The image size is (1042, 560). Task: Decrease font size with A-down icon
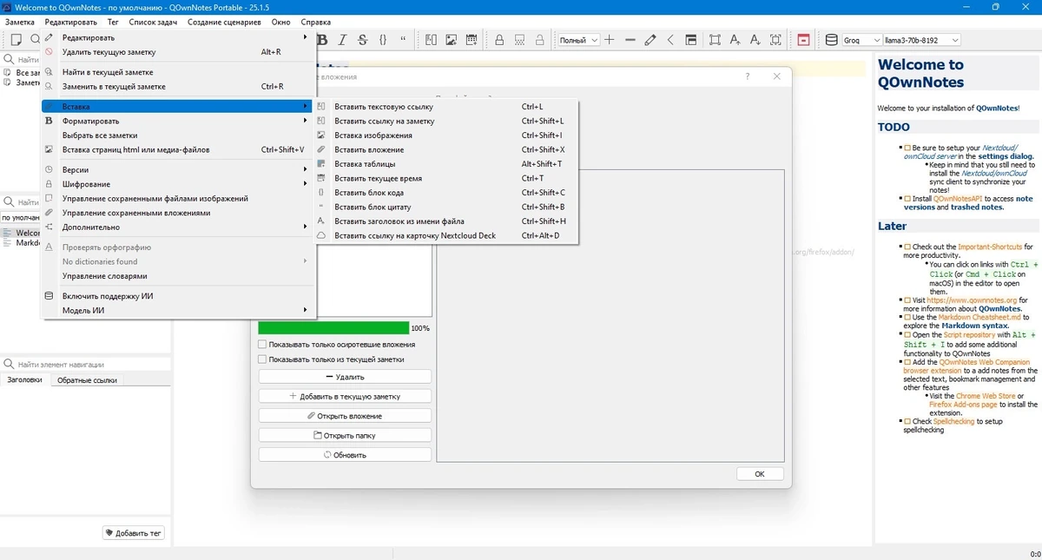click(755, 40)
